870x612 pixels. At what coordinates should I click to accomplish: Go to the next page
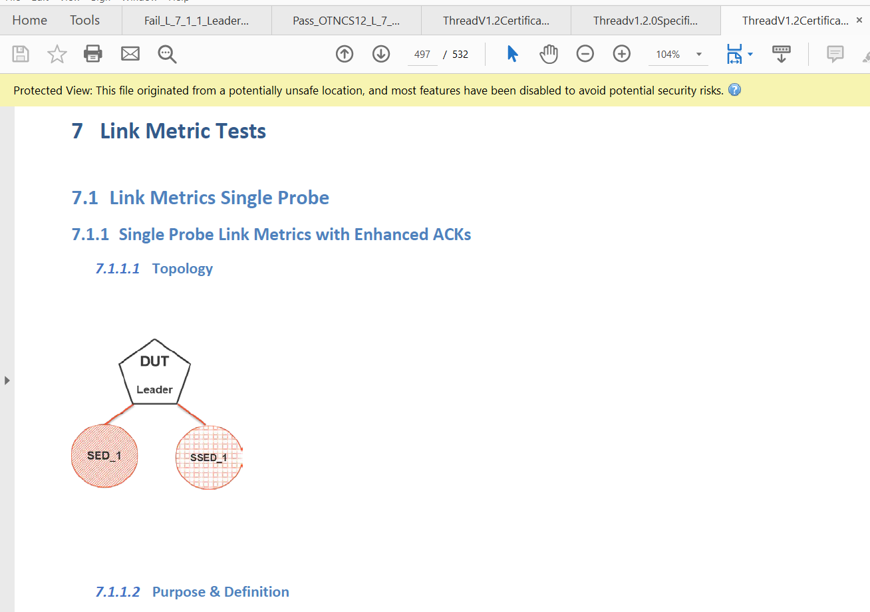[x=381, y=54]
